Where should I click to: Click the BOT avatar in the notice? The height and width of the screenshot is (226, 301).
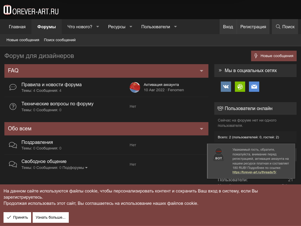pyautogui.click(x=218, y=154)
